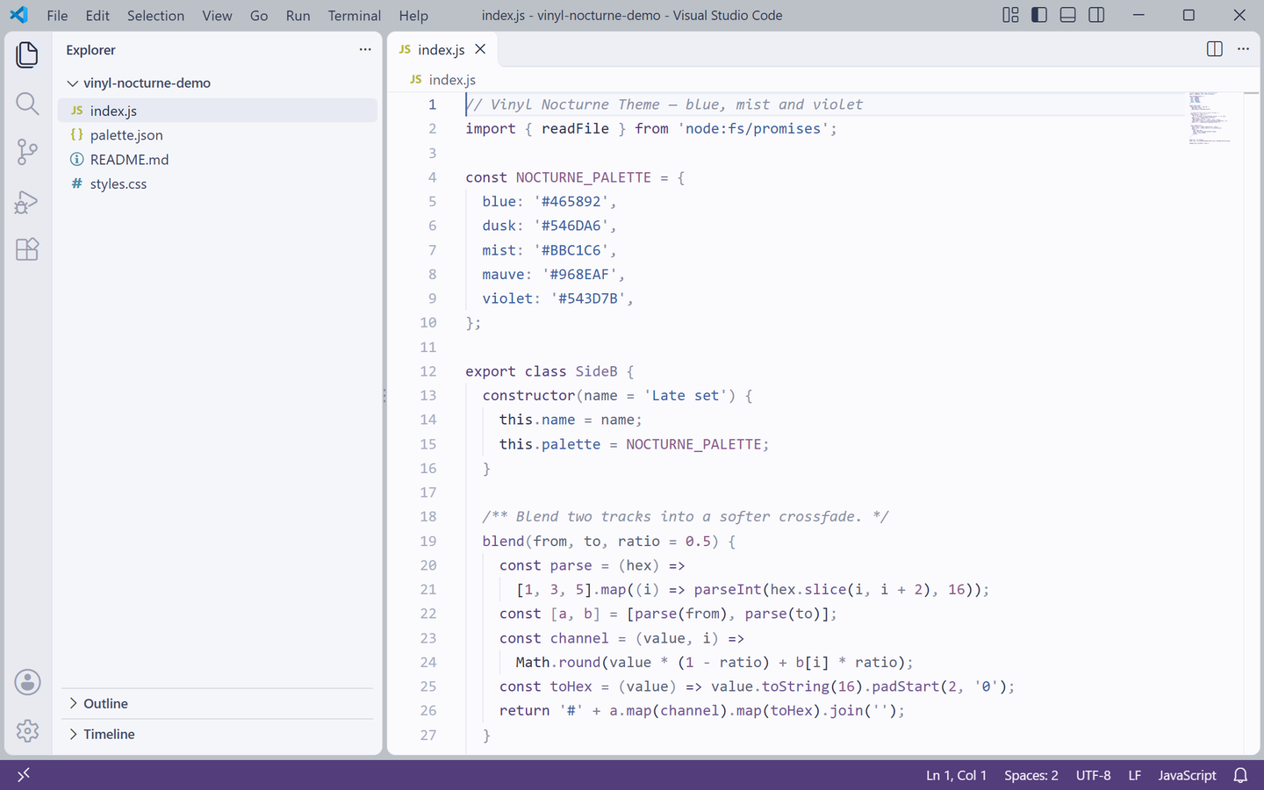Open the File menu
The height and width of the screenshot is (790, 1264).
click(x=57, y=15)
